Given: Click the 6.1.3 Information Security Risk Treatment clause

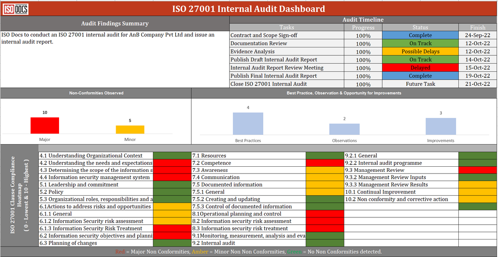Looking at the screenshot, I should (95, 228).
